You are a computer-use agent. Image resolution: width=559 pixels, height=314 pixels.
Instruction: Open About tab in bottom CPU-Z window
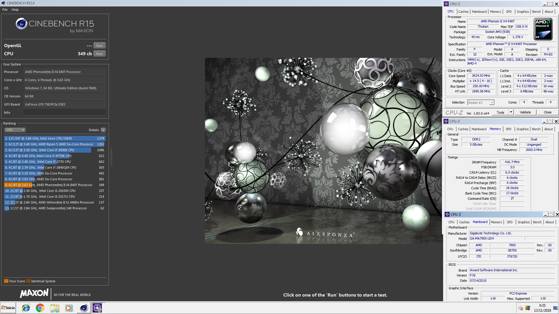[x=550, y=222]
